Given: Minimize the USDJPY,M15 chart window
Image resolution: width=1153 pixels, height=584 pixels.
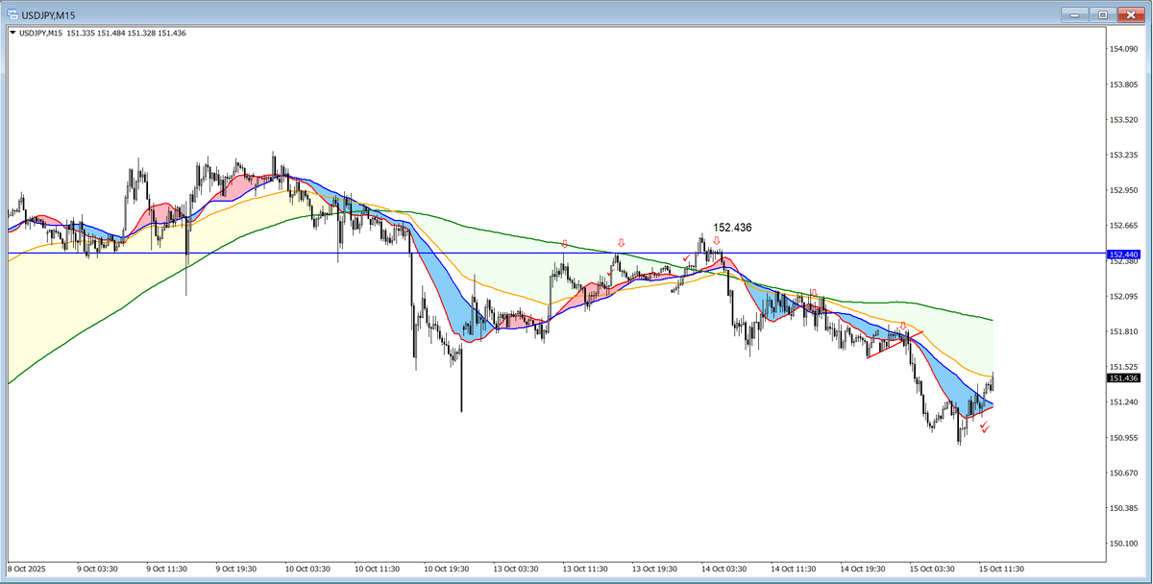Looking at the screenshot, I should coord(1076,14).
